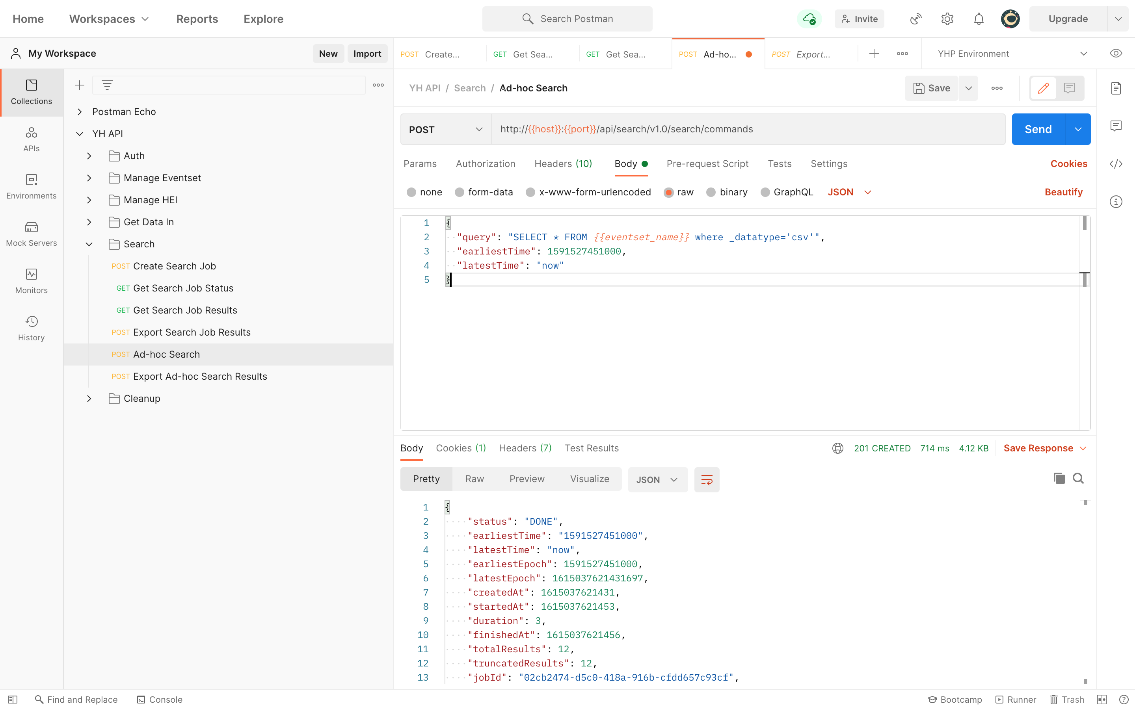Click the sync status cloud icon

tap(809, 19)
